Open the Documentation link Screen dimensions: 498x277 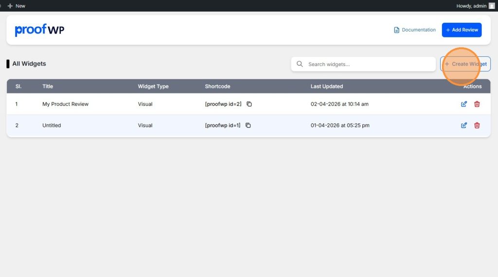[415, 30]
